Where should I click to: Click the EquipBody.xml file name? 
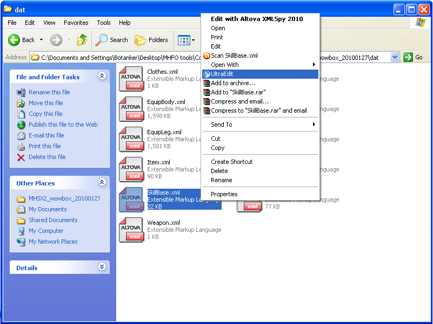(166, 102)
